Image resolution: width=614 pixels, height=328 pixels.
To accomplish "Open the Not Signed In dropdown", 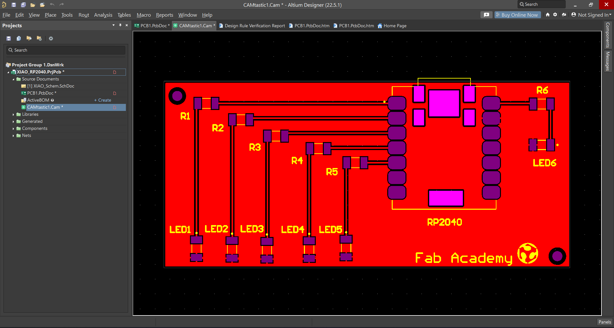I will tap(610, 15).
